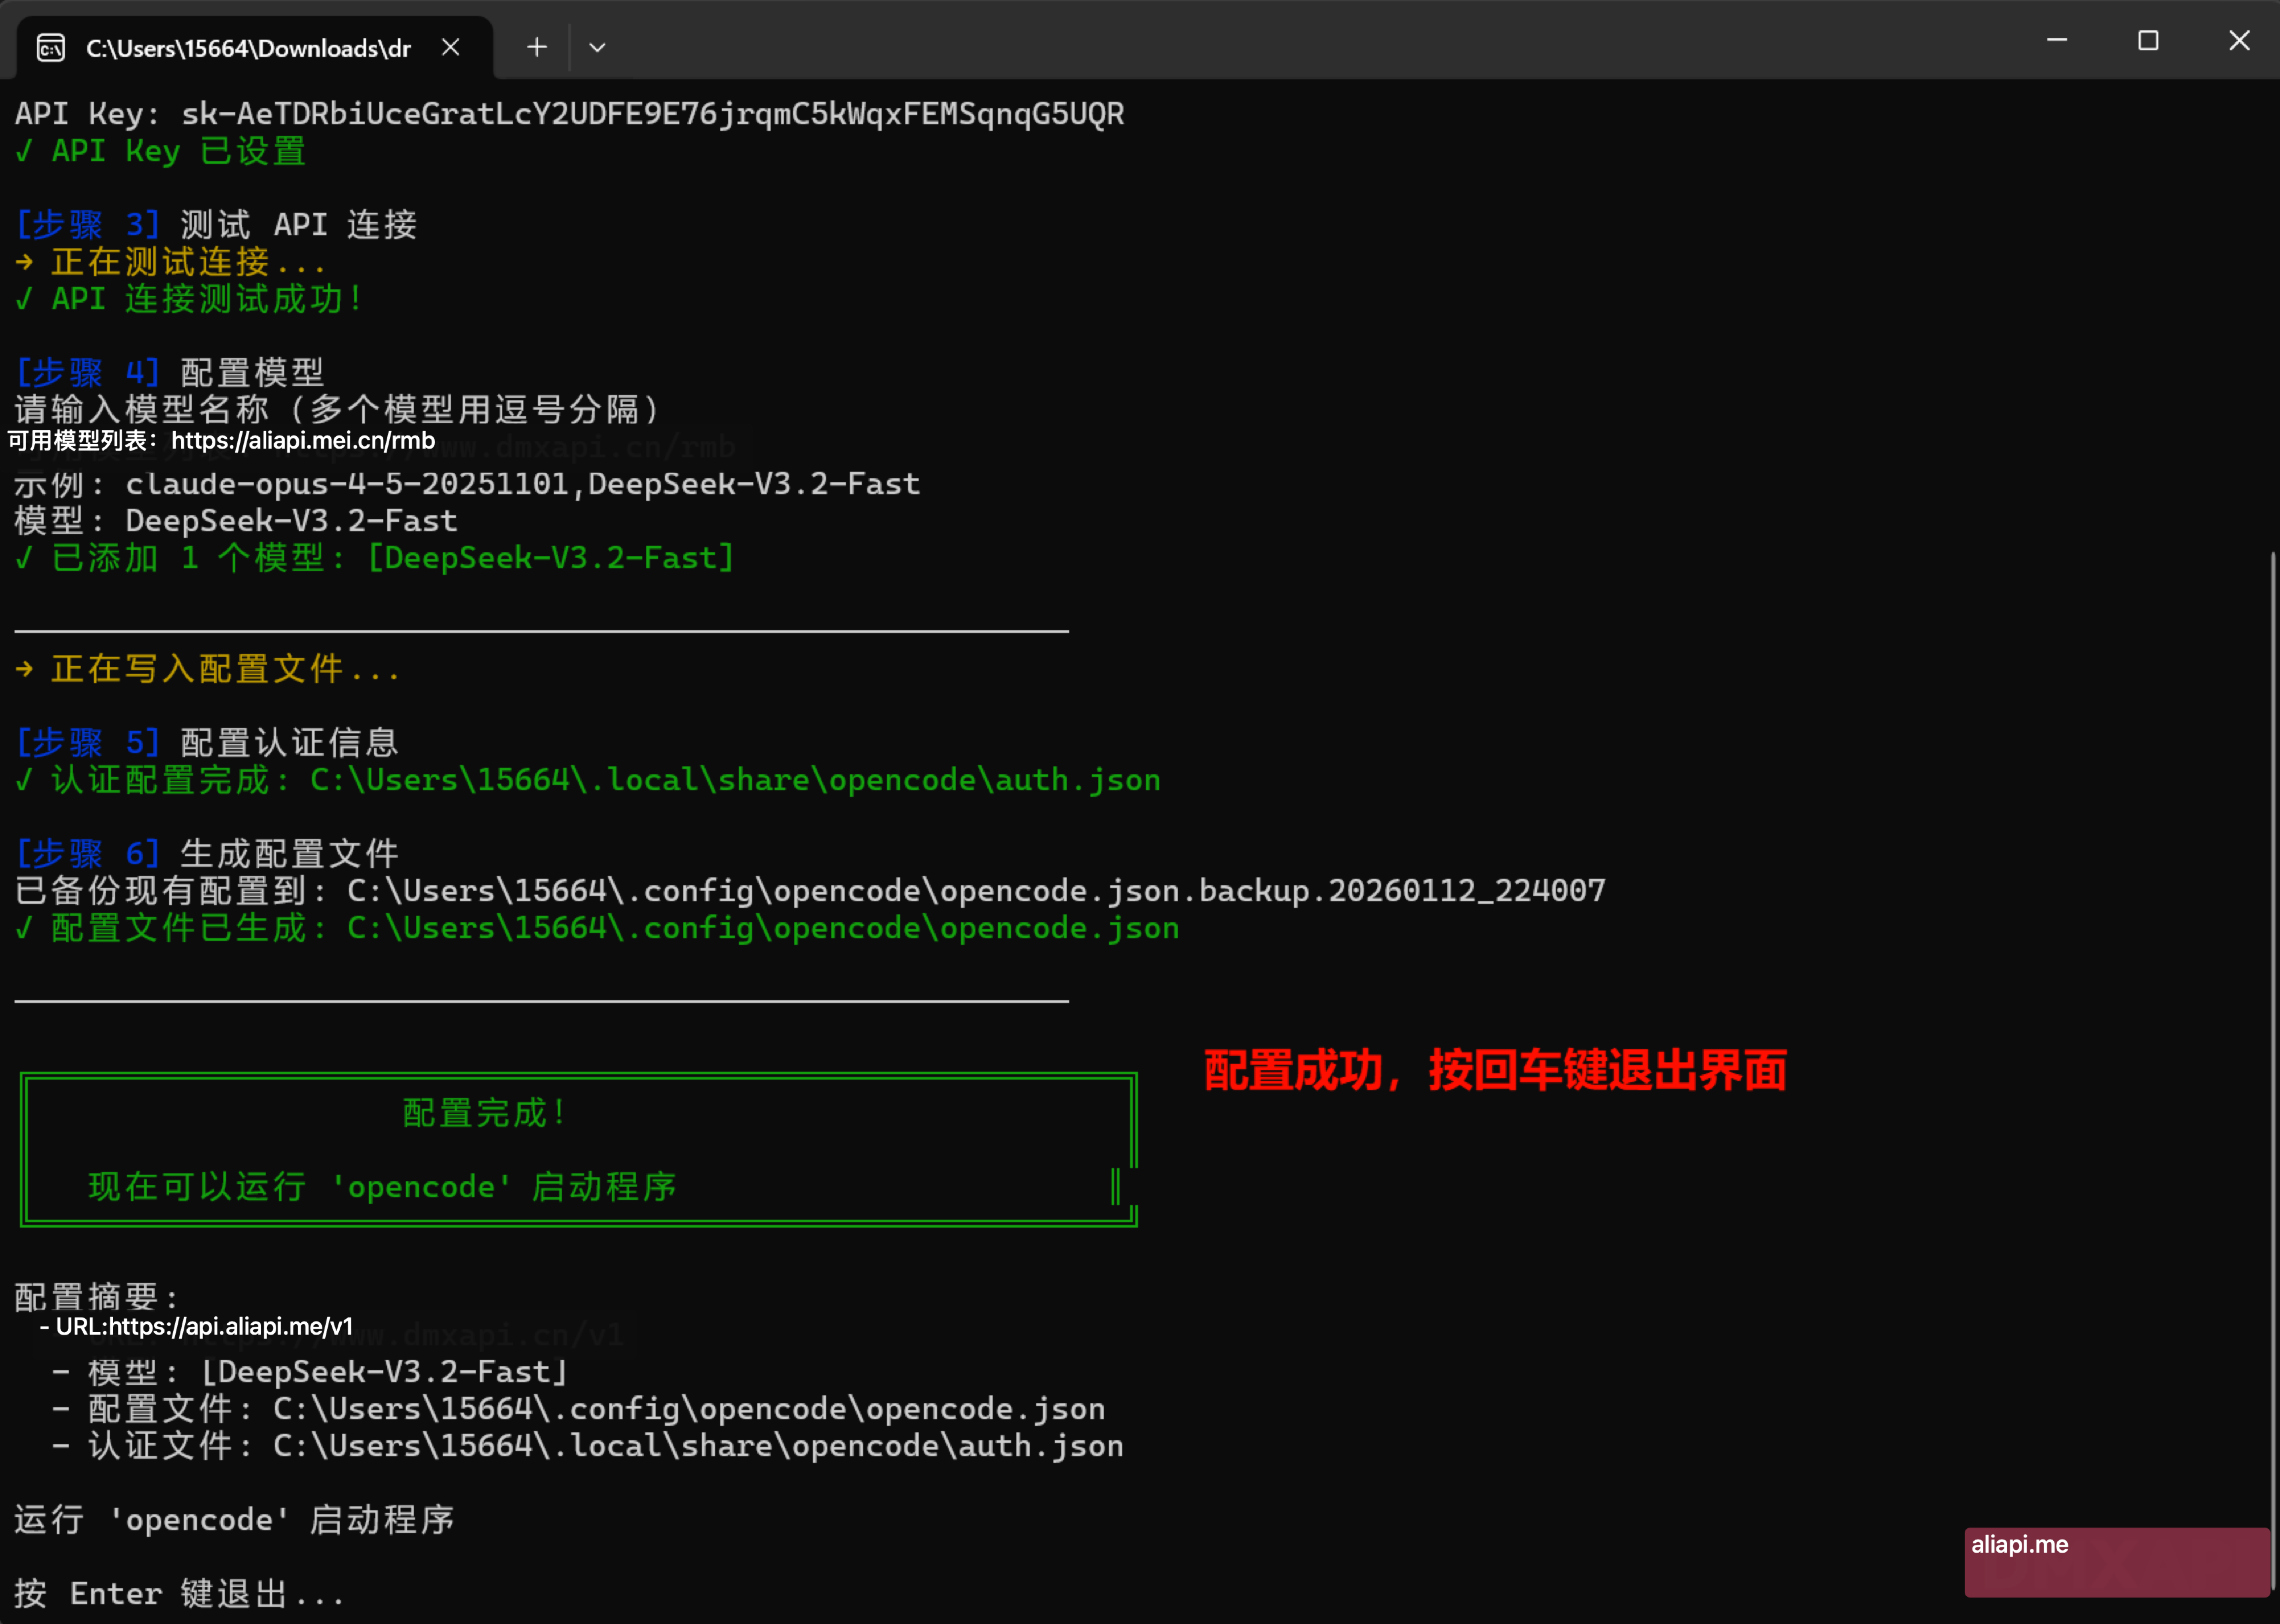Maximize the terminal window
This screenshot has height=1624, width=2280.
coord(2148,40)
